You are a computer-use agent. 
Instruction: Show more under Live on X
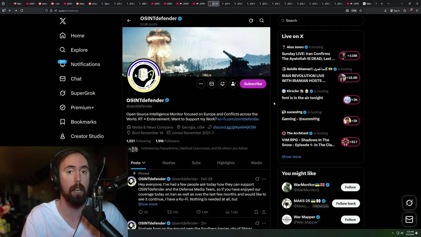tap(291, 157)
